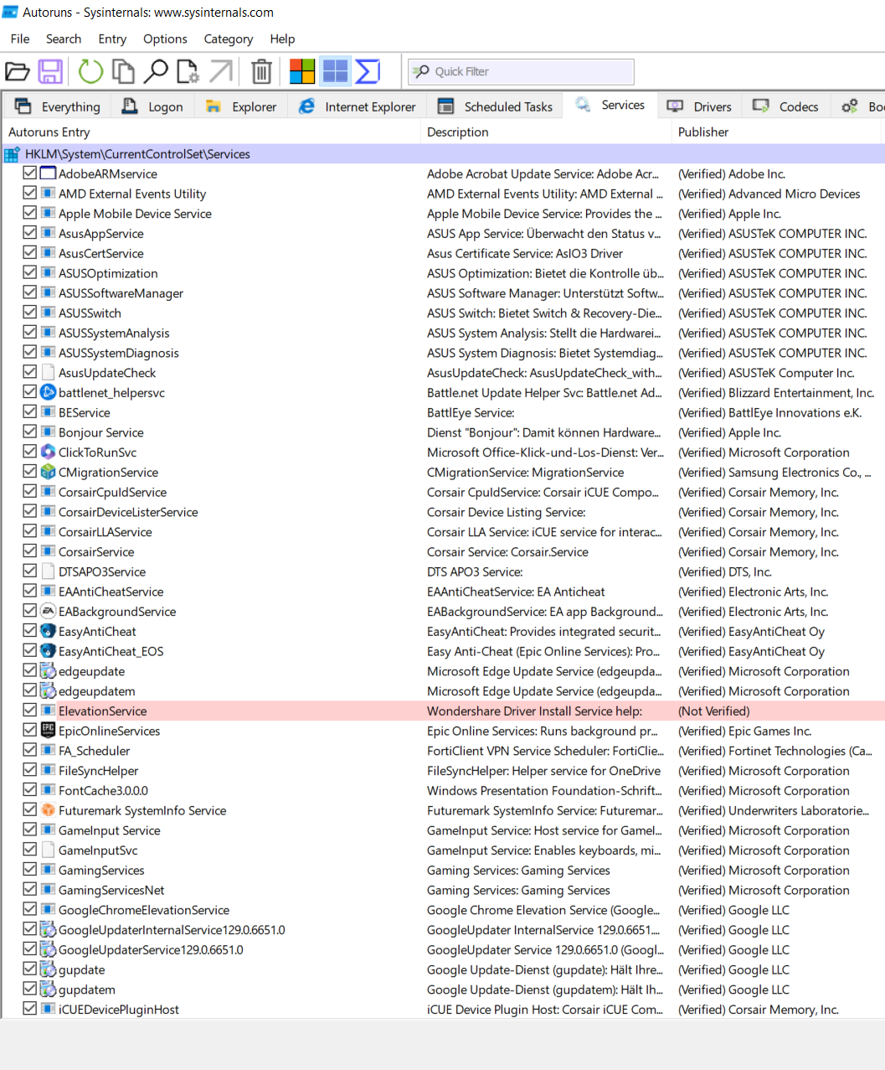
Task: Select the 'FileSyncHelper' entry name
Action: [x=99, y=771]
